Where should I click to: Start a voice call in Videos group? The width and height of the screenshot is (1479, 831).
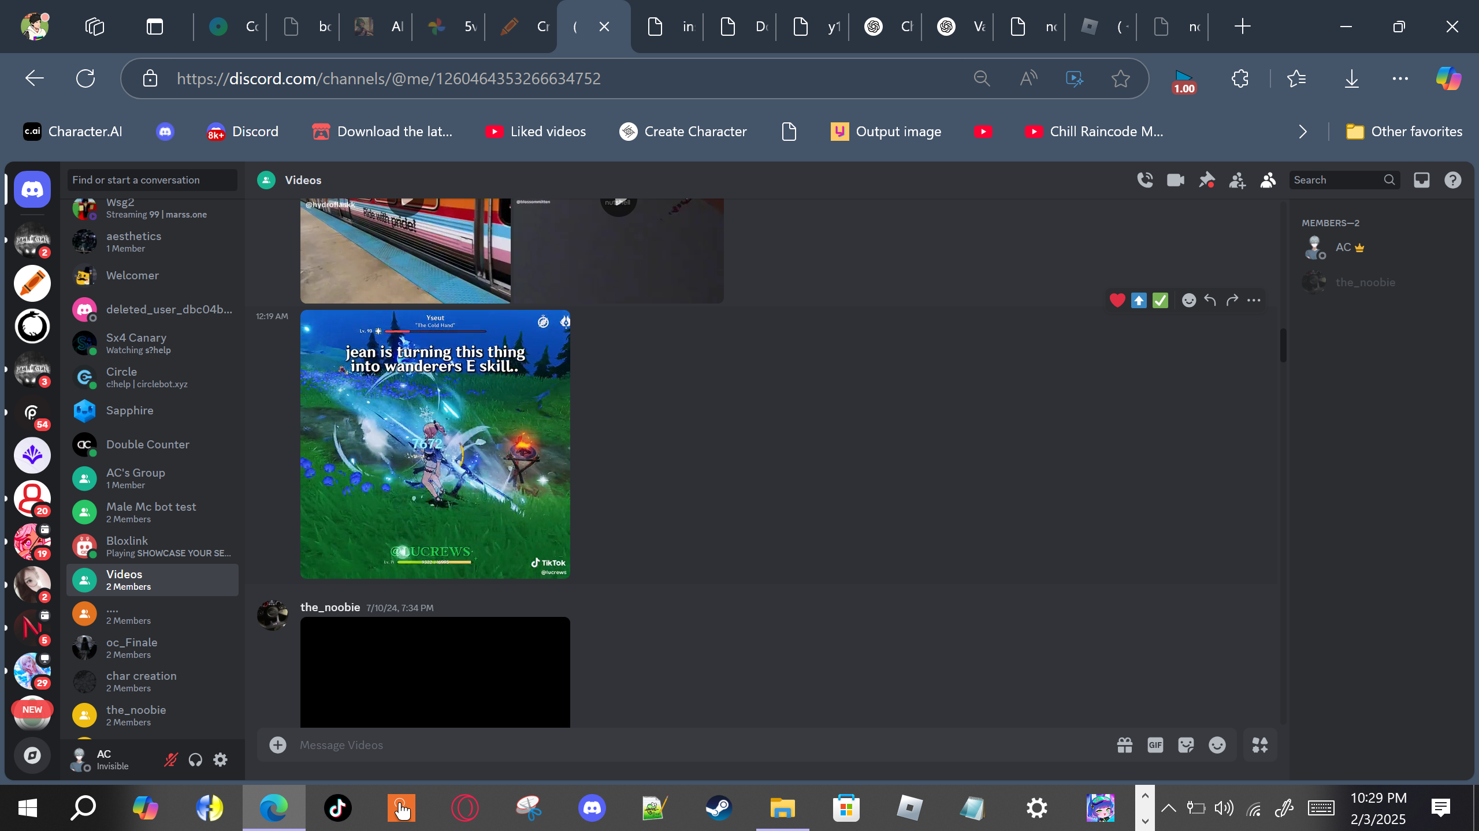coord(1145,180)
